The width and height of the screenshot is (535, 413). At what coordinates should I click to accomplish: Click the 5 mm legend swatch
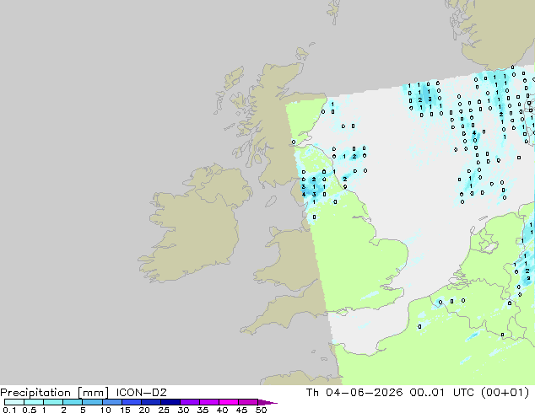(x=93, y=402)
